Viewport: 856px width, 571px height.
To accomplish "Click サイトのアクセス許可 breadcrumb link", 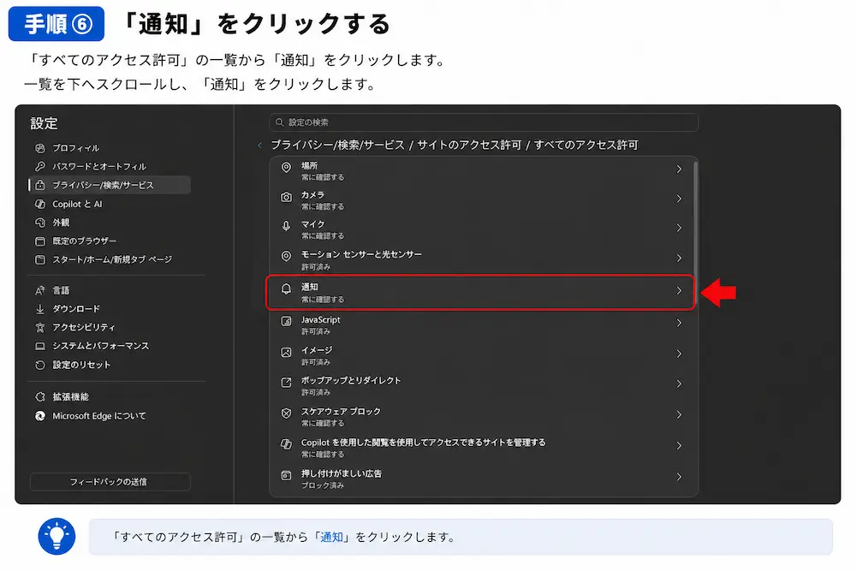I will pyautogui.click(x=469, y=146).
